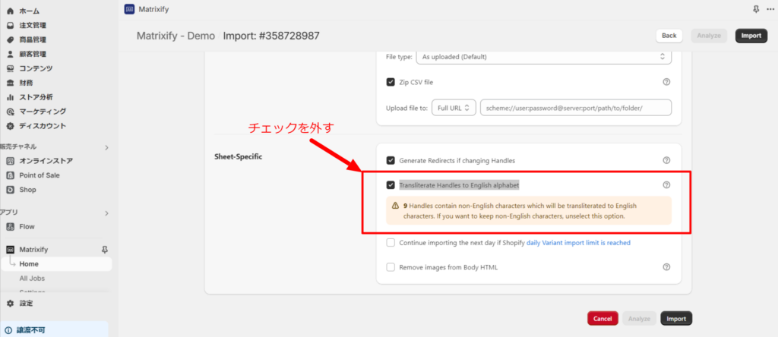This screenshot has width=778, height=337.
Task: Open 商品管理 products tag icon
Action: coord(10,39)
